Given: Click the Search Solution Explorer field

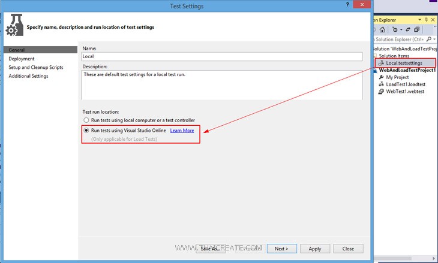Looking at the screenshot, I should (400, 40).
